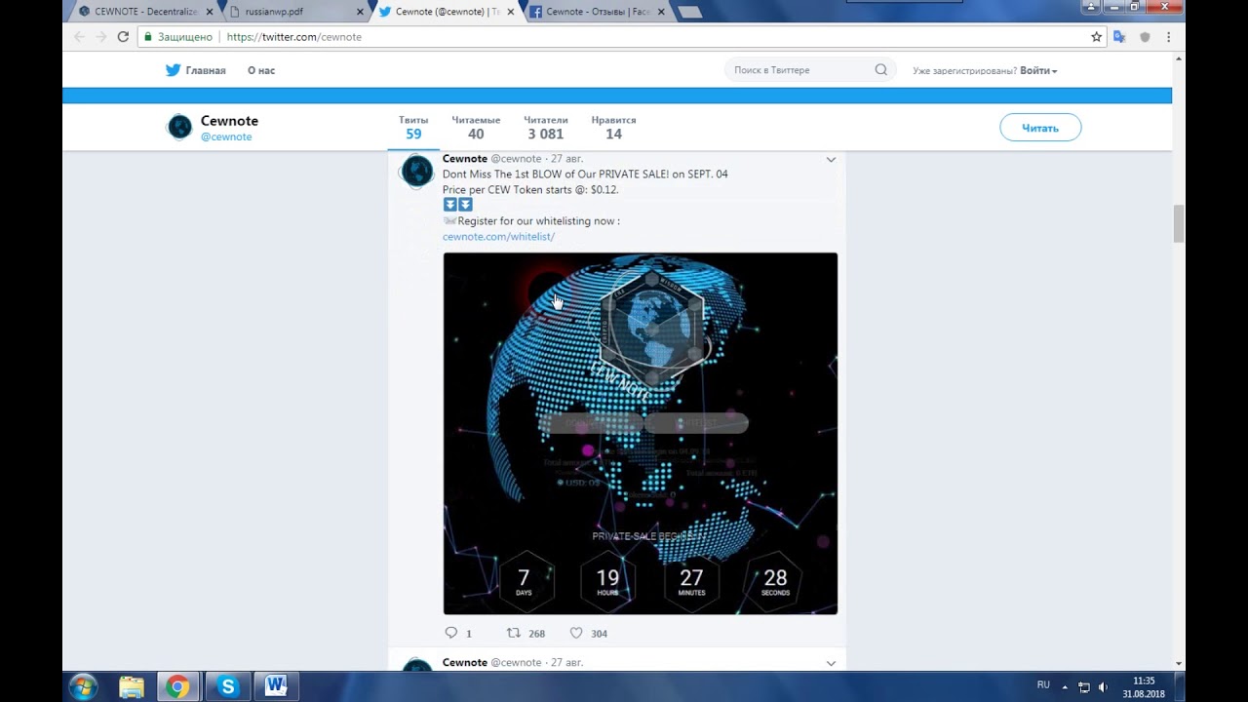This screenshot has width=1248, height=702.
Task: Open Google Translate extension icon
Action: [x=1119, y=37]
